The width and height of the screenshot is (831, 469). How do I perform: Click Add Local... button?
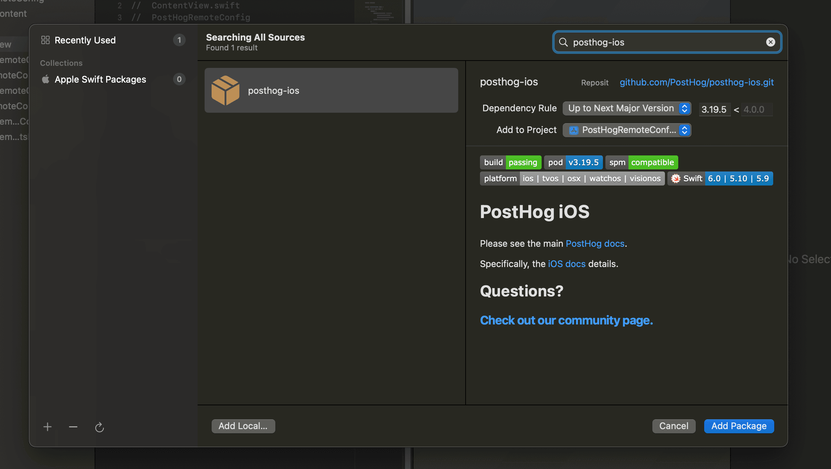243,426
